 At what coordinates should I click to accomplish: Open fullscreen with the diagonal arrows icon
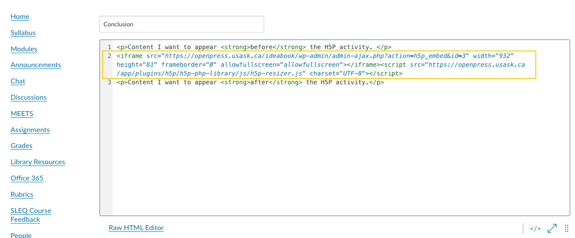point(552,228)
